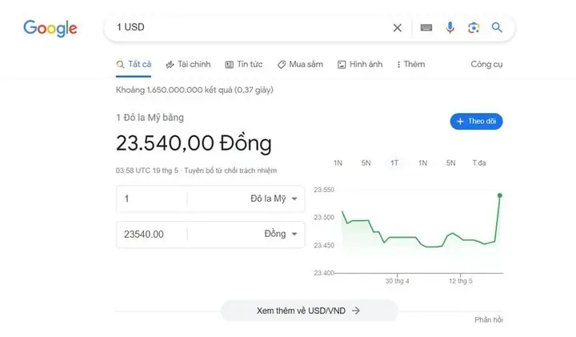
Task: Clear the search box with X icon
Action: (x=397, y=27)
